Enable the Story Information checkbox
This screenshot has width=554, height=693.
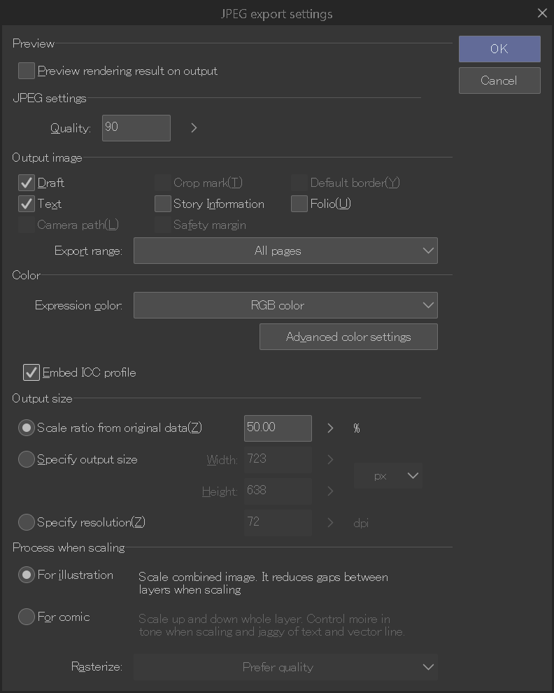(x=163, y=204)
